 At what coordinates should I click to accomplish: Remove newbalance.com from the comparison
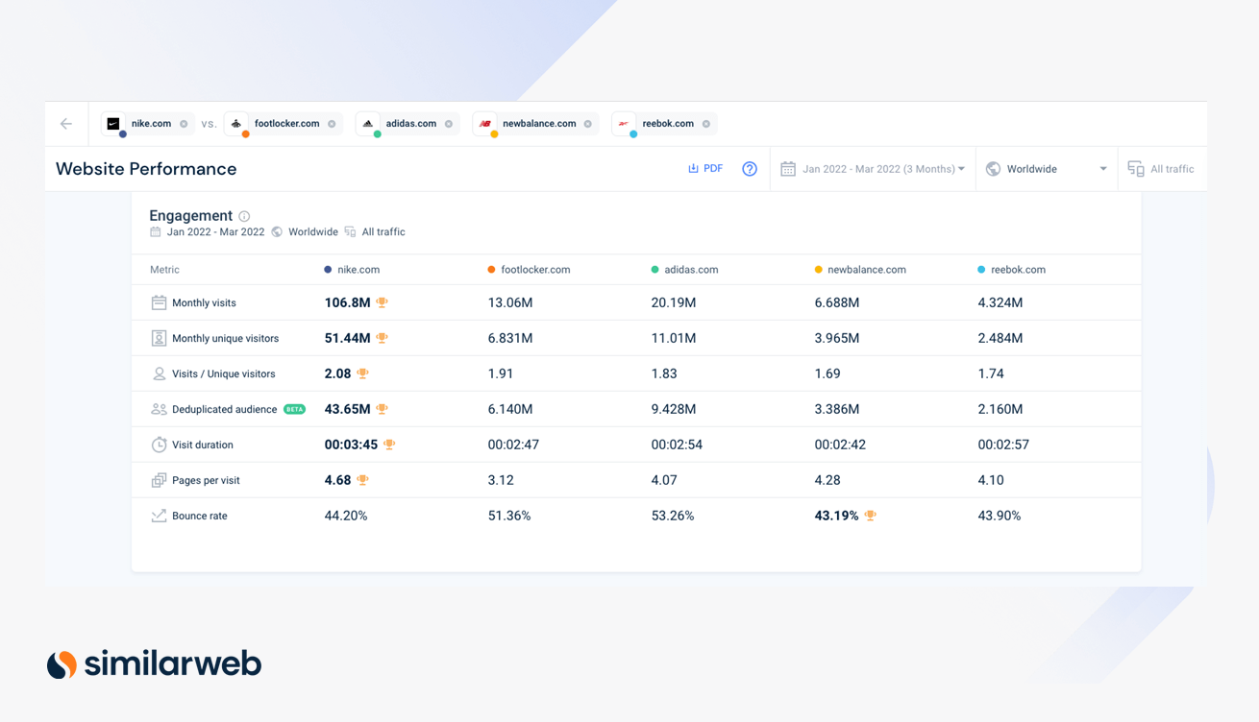(588, 124)
